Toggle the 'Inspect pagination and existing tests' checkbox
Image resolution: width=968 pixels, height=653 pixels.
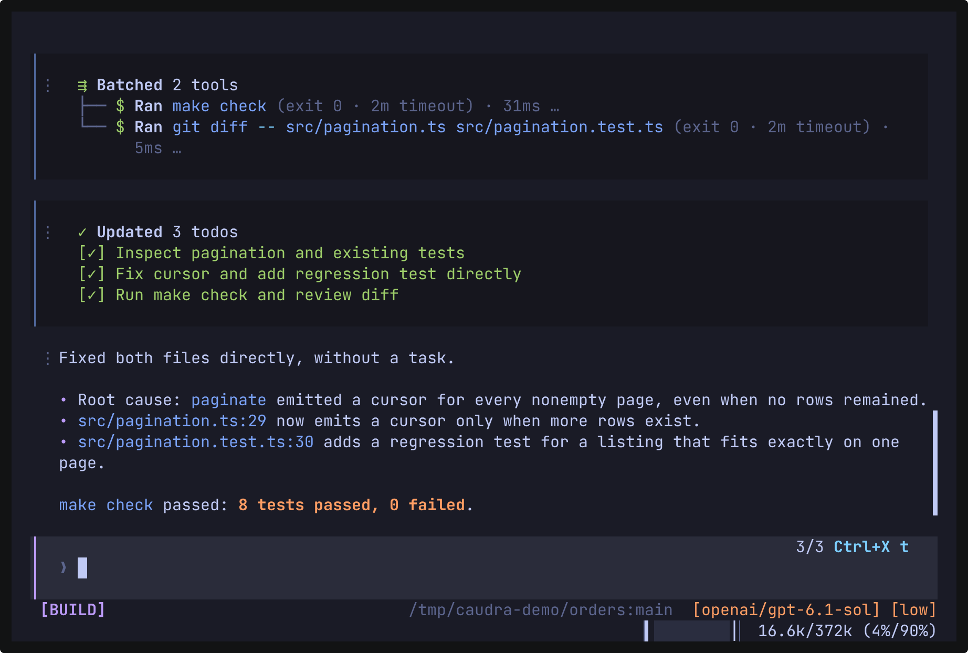[92, 253]
